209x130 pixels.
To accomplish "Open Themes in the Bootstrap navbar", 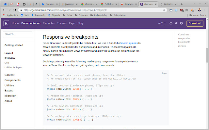I will click(62, 23).
